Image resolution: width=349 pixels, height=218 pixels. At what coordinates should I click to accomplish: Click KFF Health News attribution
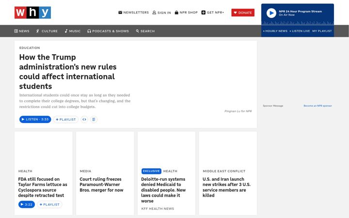tap(158, 209)
